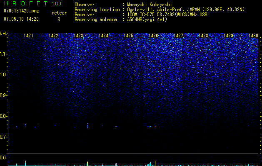Click the 1429 time marker
Viewport: 262px width, 166px height.
228,36
